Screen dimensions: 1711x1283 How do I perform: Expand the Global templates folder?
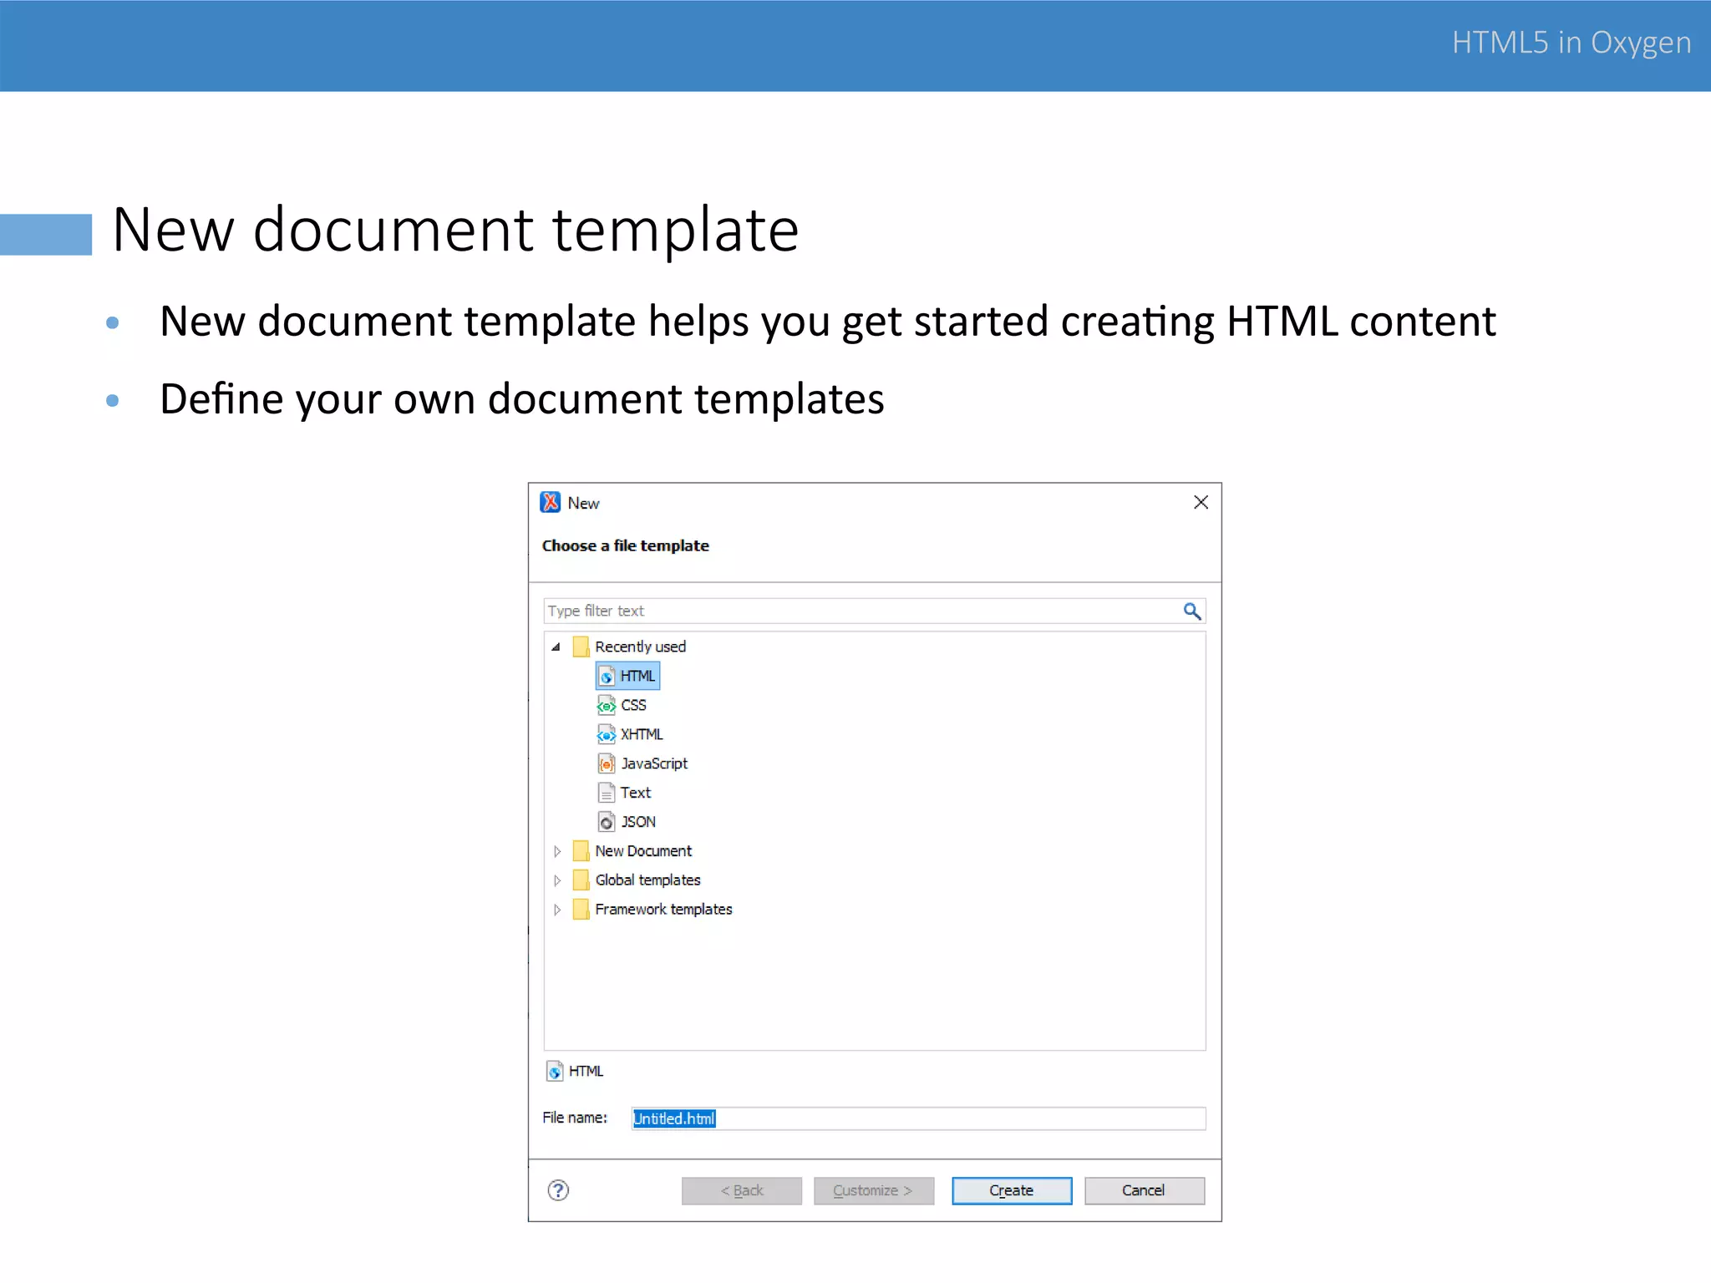pyautogui.click(x=557, y=880)
